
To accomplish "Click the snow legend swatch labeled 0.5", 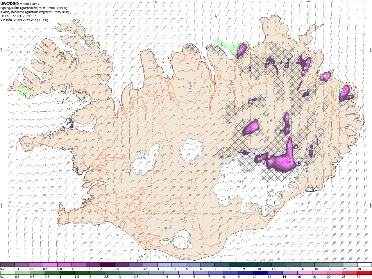I will click(50, 265).
